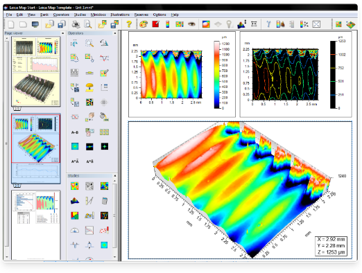Open the Options menu

click(x=160, y=15)
